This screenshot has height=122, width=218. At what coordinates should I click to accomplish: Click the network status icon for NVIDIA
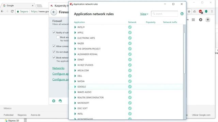[x=130, y=81]
